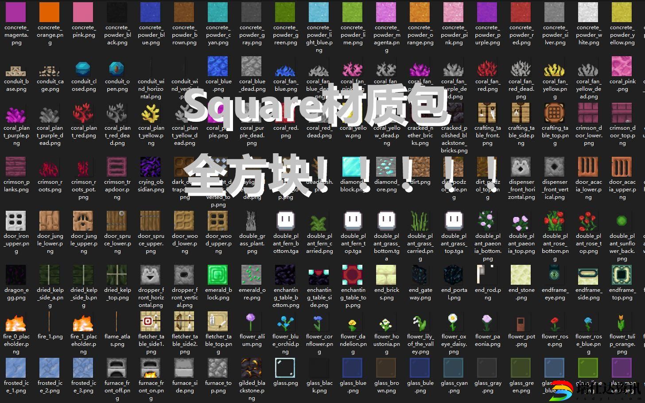645x403 pixels.
Task: Open the conduit_closed.png texture icon
Action: (83, 68)
